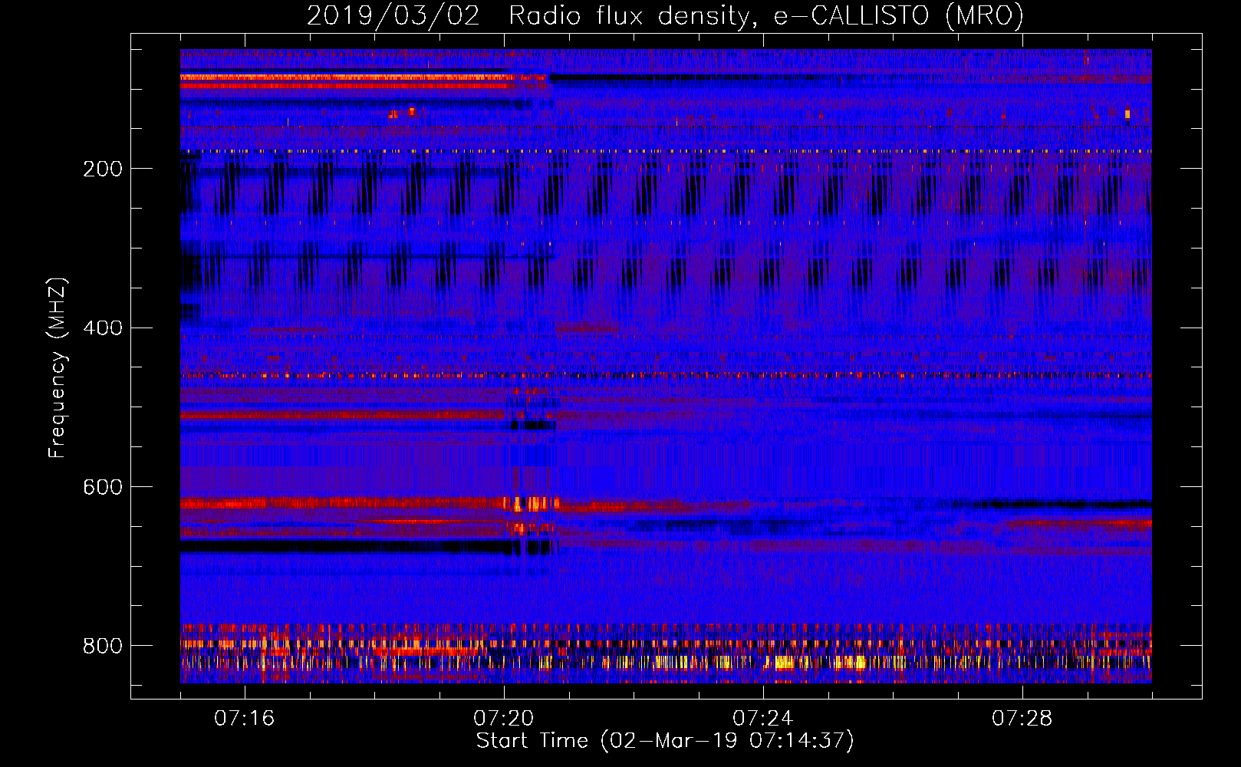Click the 400 frequency tick label

[x=103, y=328]
